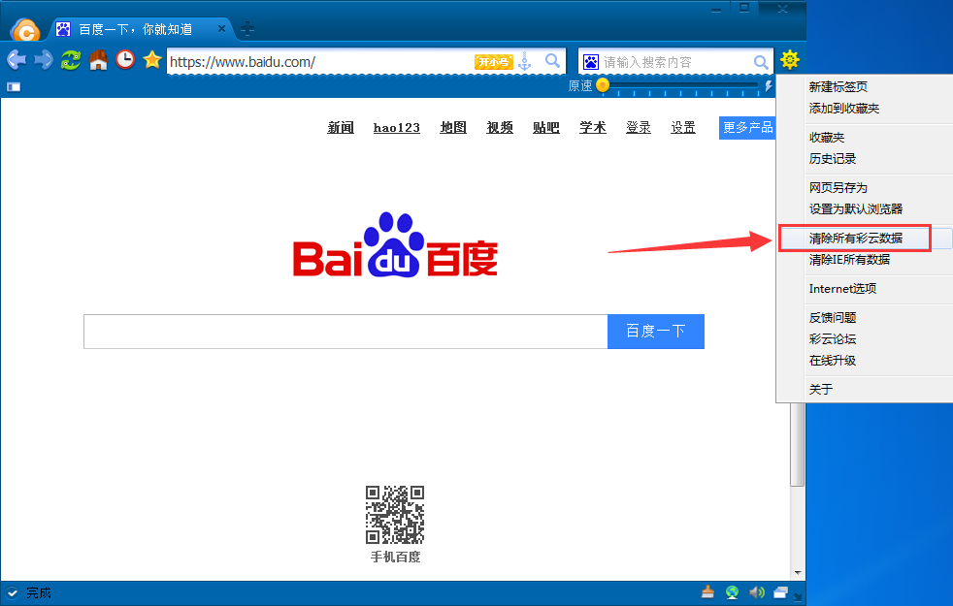
Task: Open the 地图 link
Action: click(x=453, y=128)
